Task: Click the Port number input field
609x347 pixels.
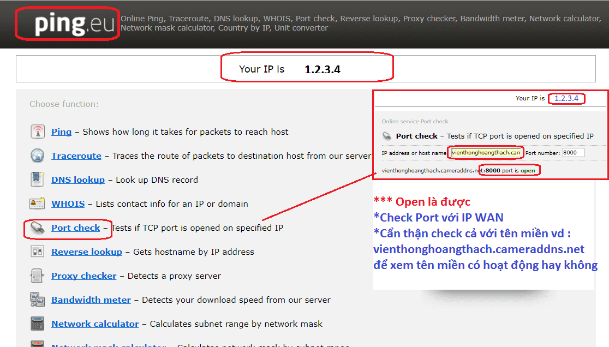Action: (573, 153)
